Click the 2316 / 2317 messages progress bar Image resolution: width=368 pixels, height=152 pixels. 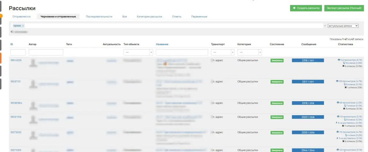(x=308, y=61)
